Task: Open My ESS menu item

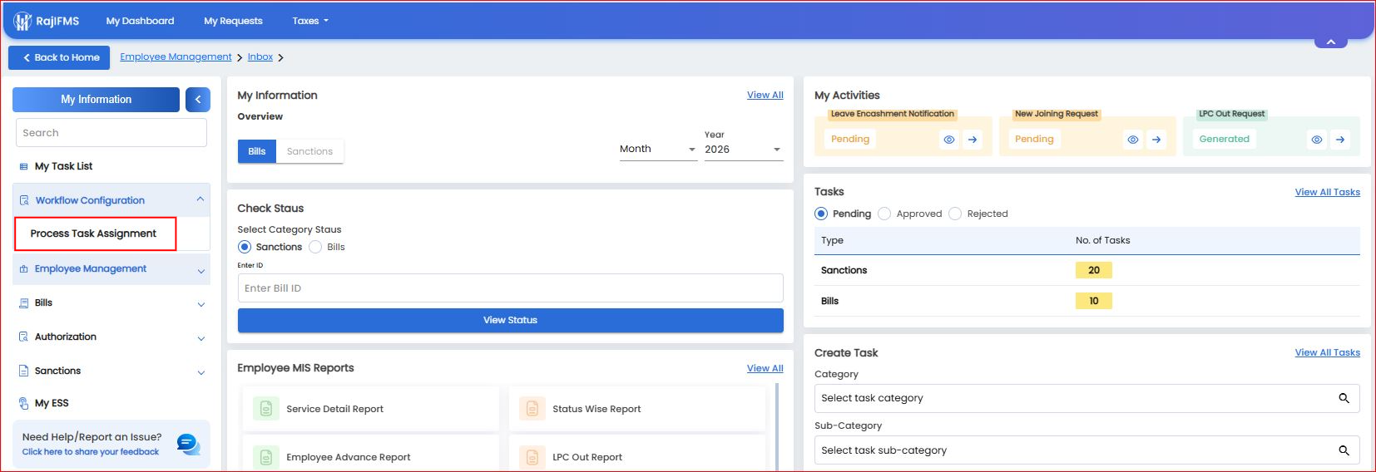Action: (x=52, y=403)
